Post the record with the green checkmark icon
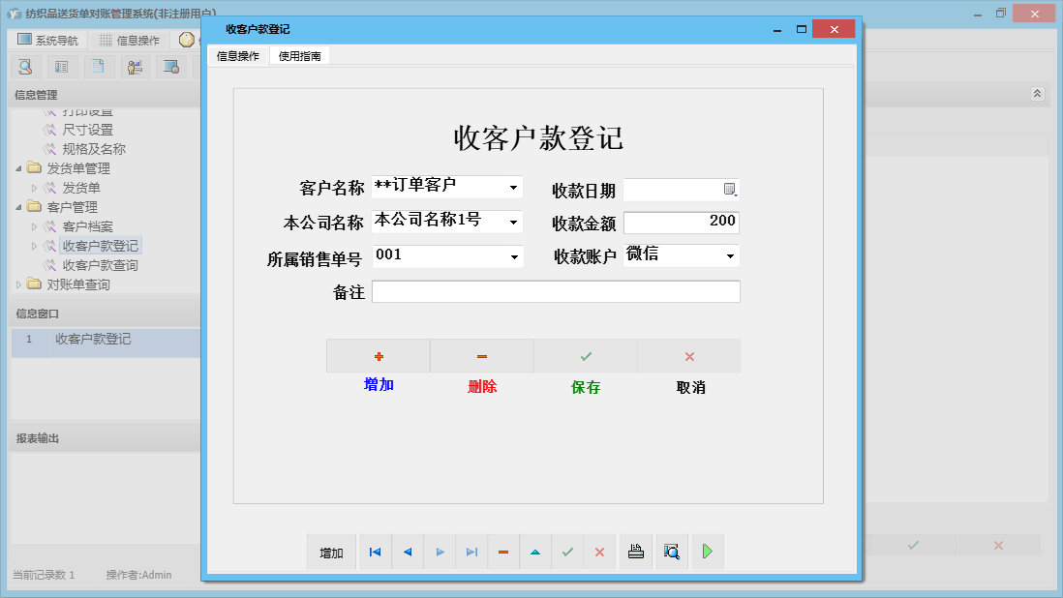1063x598 pixels. (x=567, y=552)
